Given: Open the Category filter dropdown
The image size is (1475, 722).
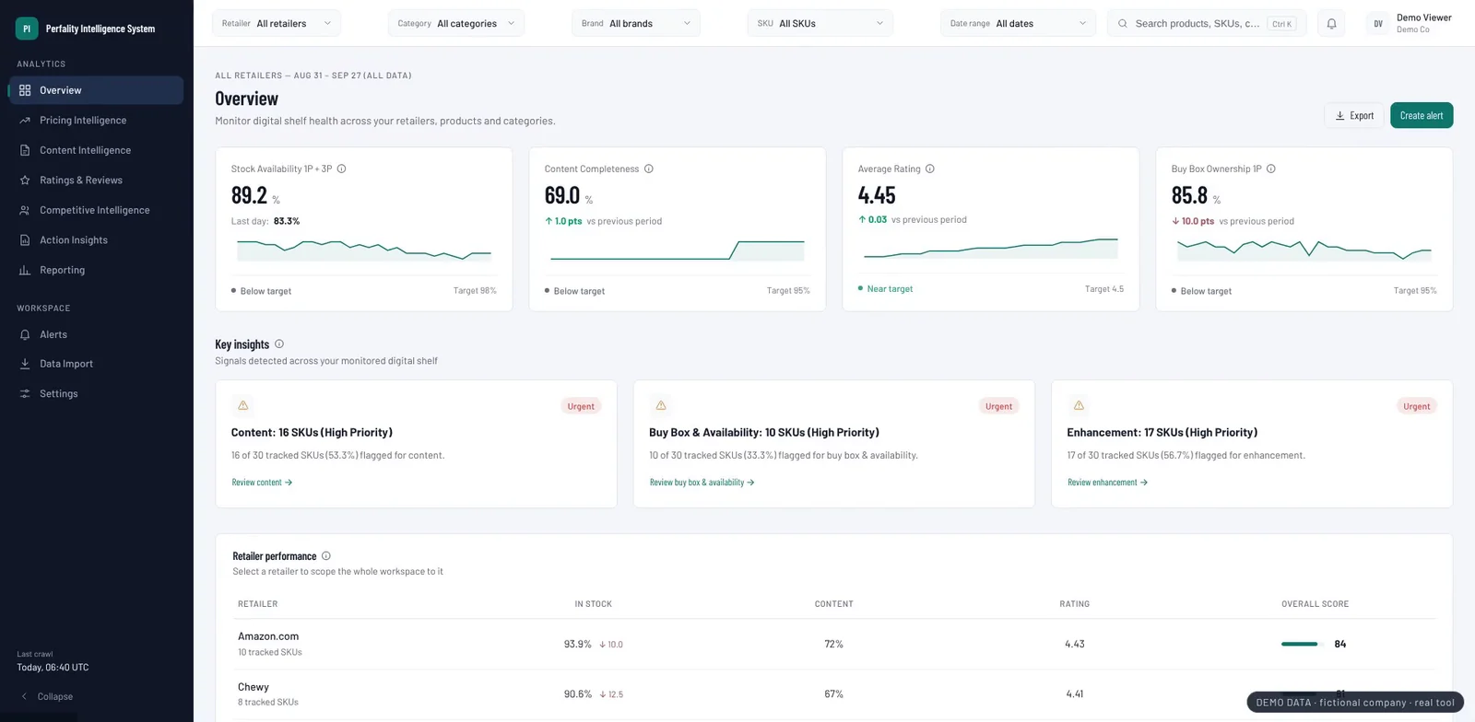Looking at the screenshot, I should [456, 23].
